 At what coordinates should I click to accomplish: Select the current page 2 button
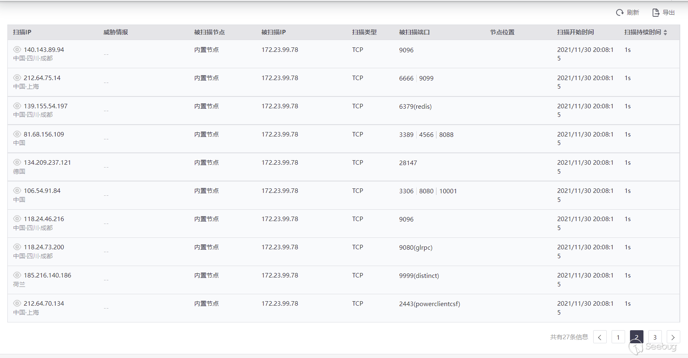pyautogui.click(x=637, y=337)
